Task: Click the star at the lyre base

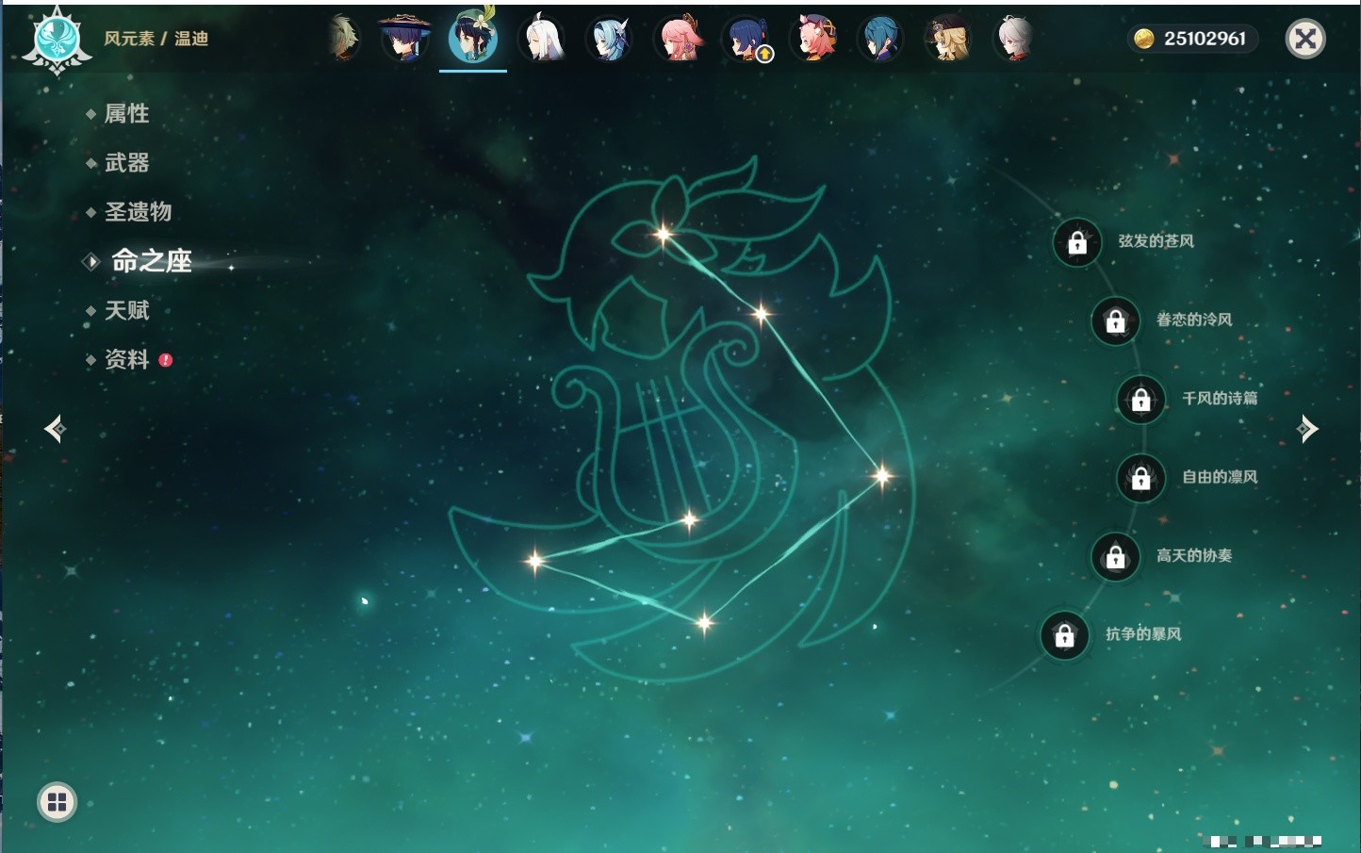Action: [x=690, y=519]
